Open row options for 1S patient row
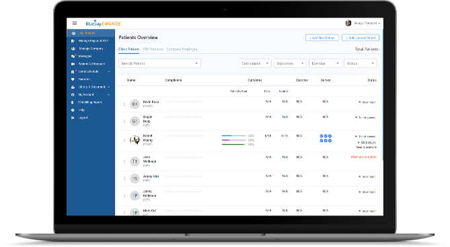This screenshot has height=247, width=450. [124, 178]
